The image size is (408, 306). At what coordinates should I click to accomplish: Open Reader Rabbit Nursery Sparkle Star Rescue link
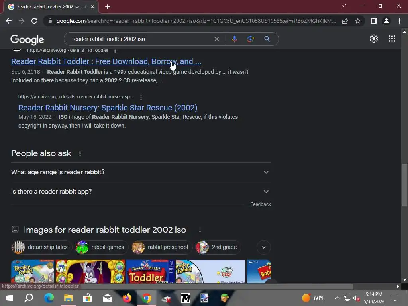coord(108,108)
